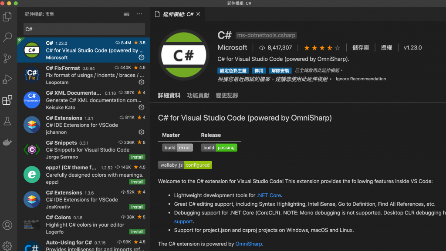Click the C# Snippets extension icon
446x251 pixels.
(x=32, y=149)
